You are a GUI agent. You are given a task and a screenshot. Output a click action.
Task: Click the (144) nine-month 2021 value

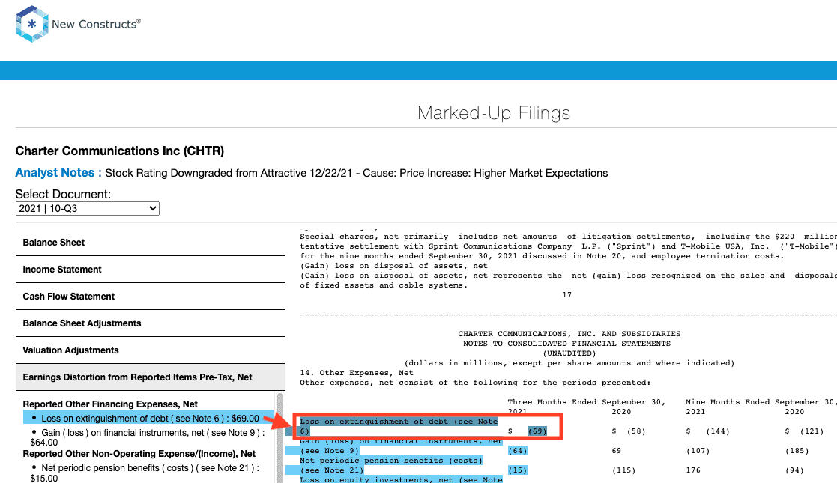(x=717, y=431)
